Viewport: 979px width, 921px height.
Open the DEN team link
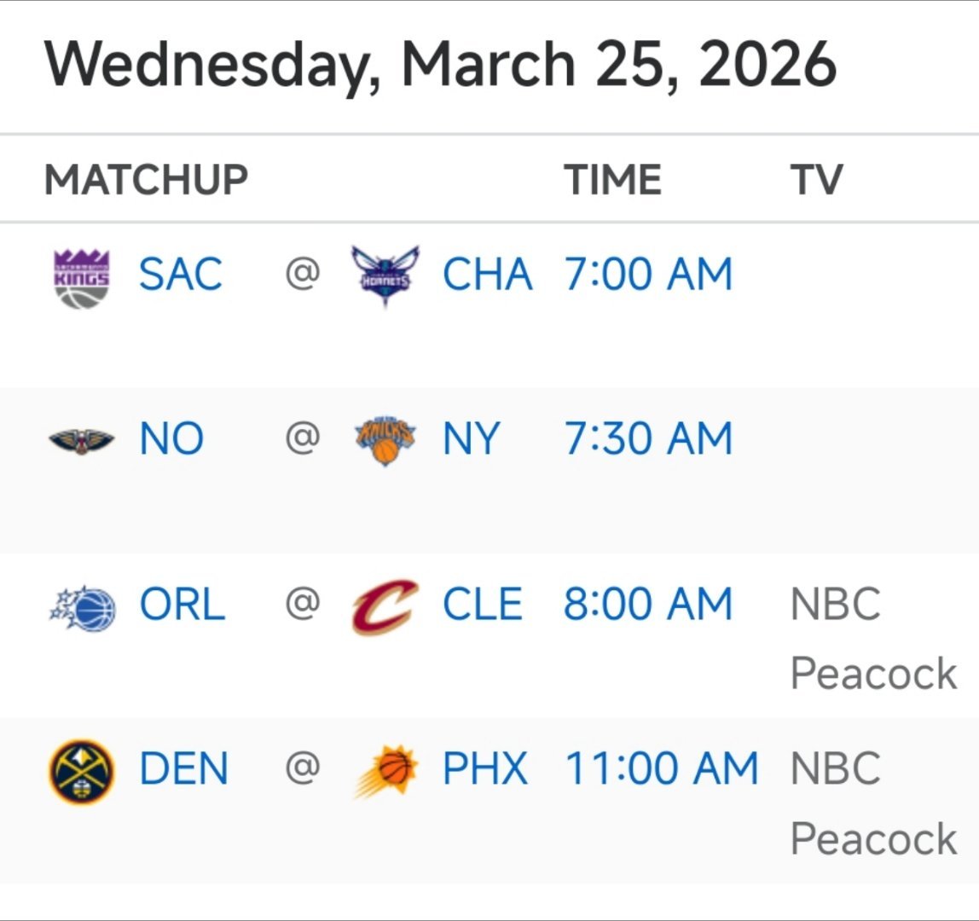pyautogui.click(x=183, y=769)
